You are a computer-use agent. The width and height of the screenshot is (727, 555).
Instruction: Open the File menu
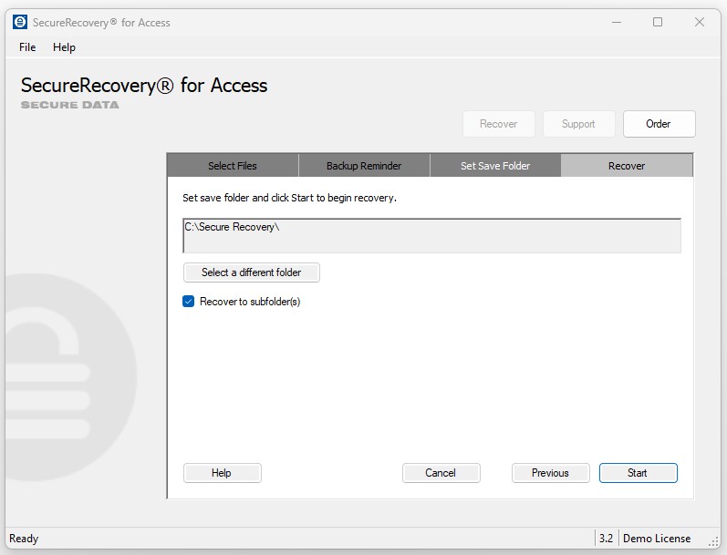click(x=27, y=47)
